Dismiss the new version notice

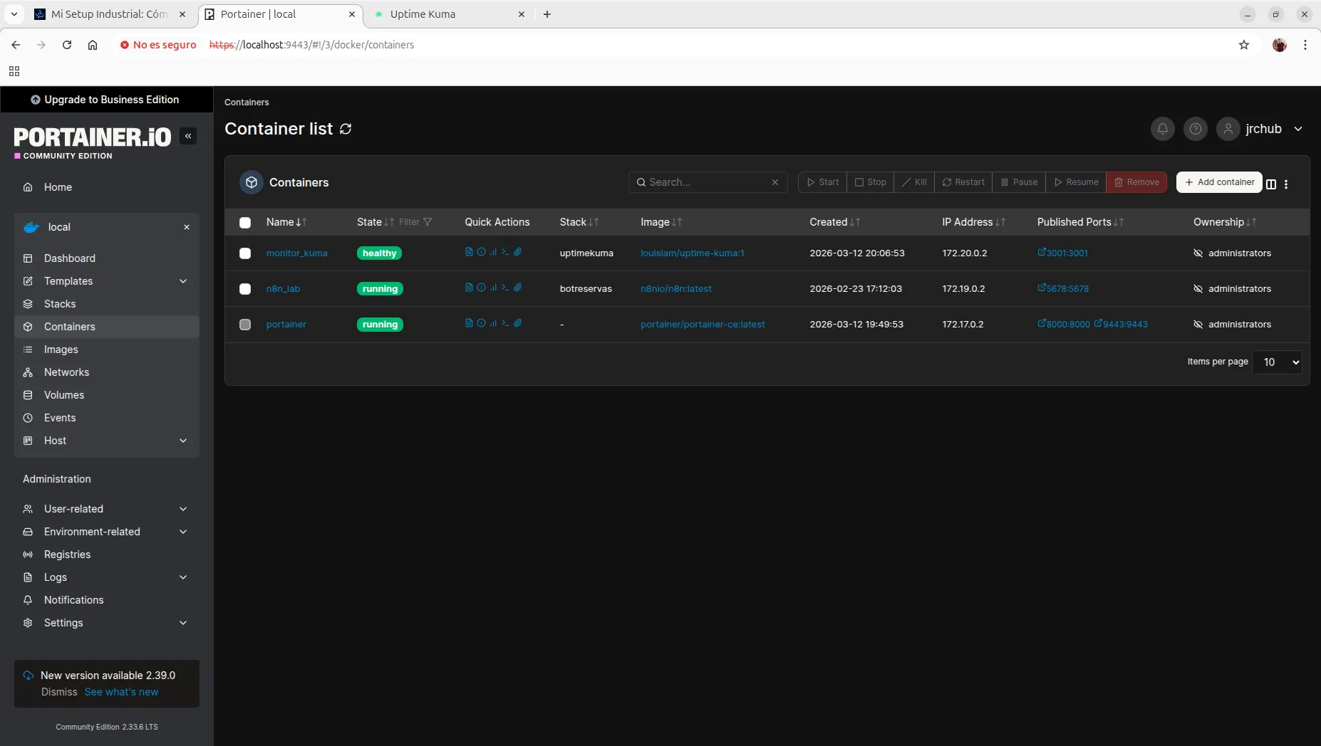[x=59, y=692]
